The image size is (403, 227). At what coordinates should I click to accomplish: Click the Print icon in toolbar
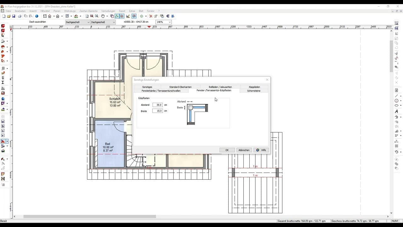pyautogui.click(x=20, y=16)
